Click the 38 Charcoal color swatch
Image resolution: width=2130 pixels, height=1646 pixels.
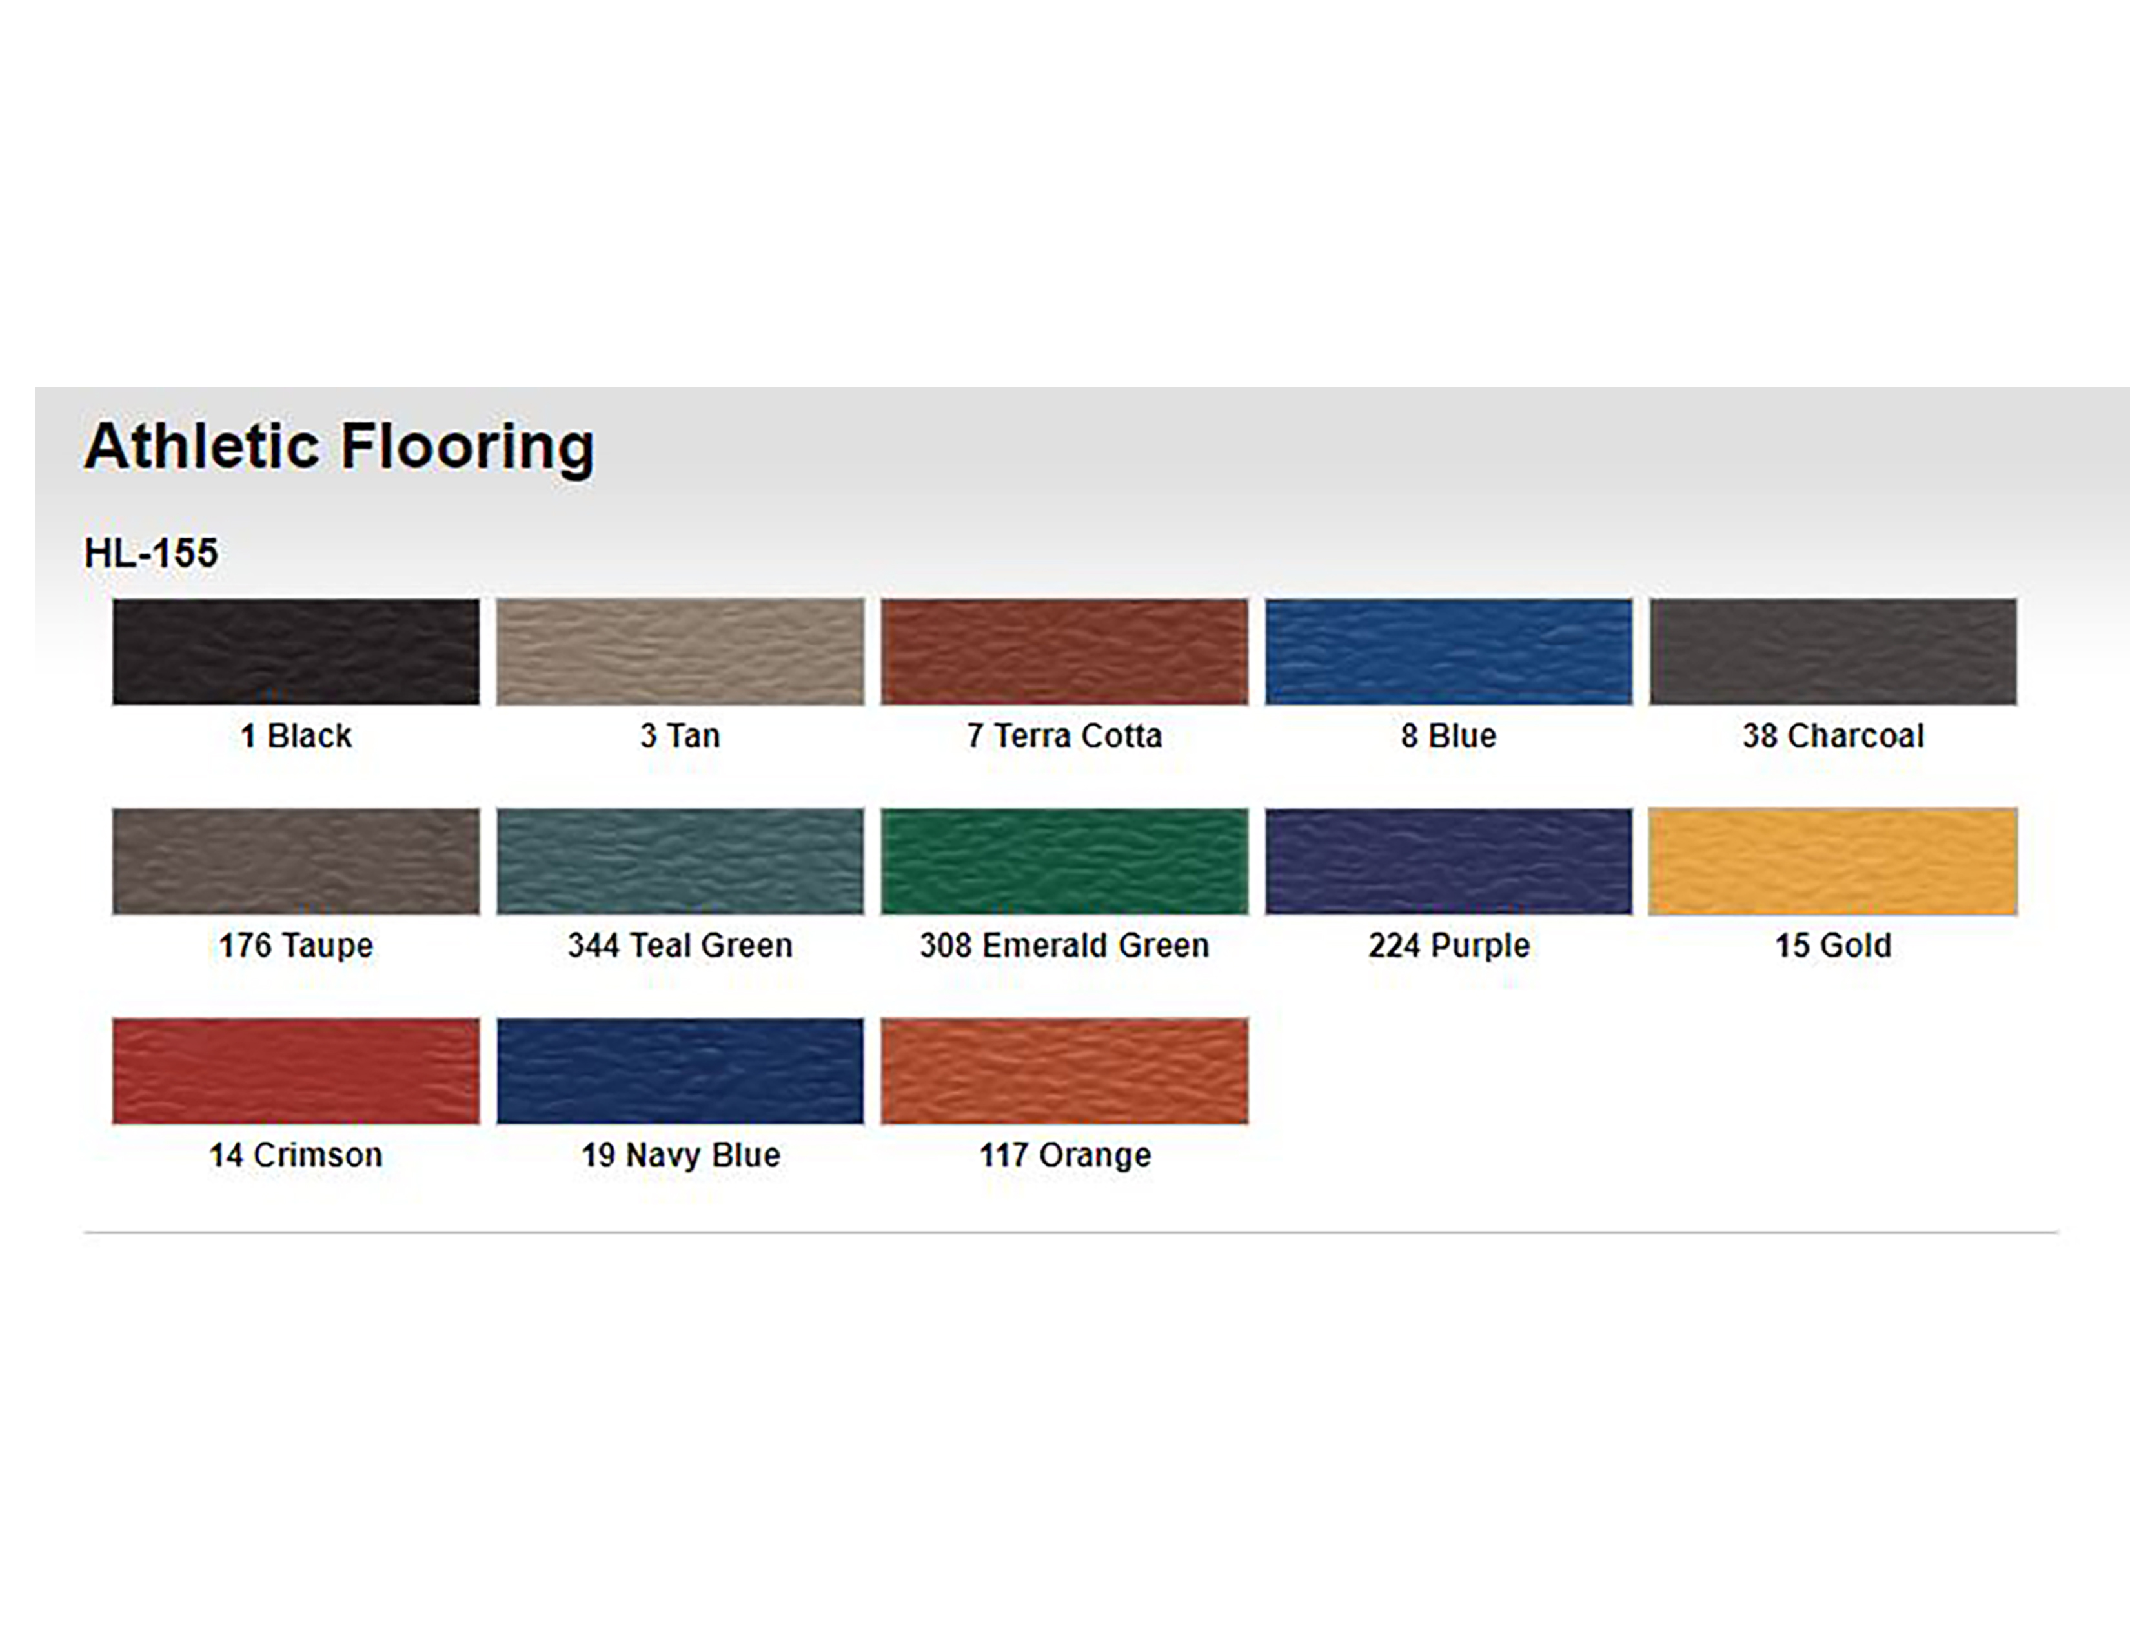pyautogui.click(x=1832, y=651)
